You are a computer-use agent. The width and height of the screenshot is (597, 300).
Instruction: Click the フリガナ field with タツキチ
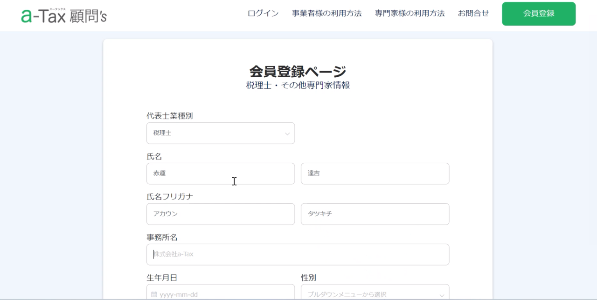click(x=375, y=214)
